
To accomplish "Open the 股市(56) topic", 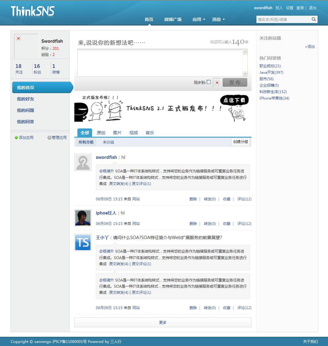I will tap(267, 79).
